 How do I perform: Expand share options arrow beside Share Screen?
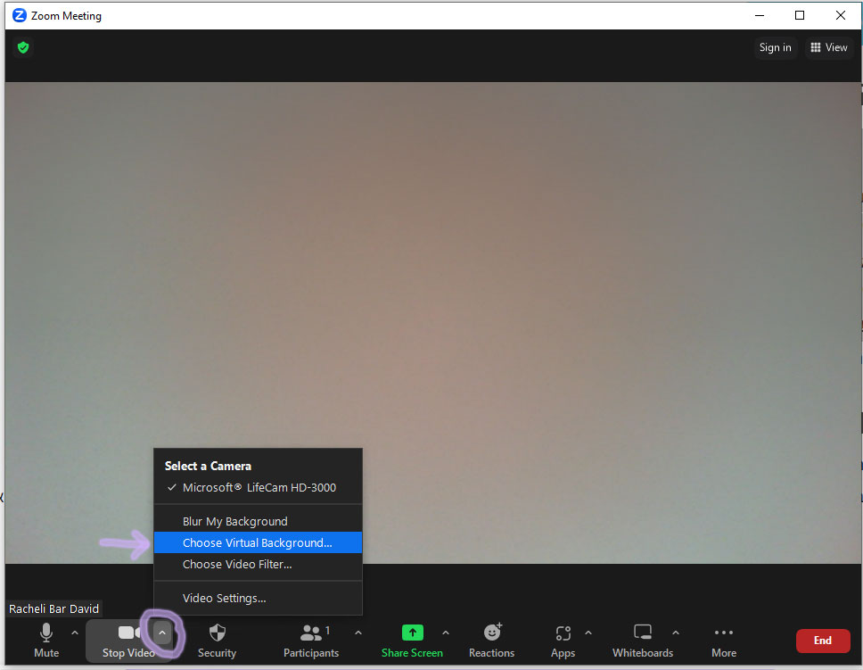446,633
